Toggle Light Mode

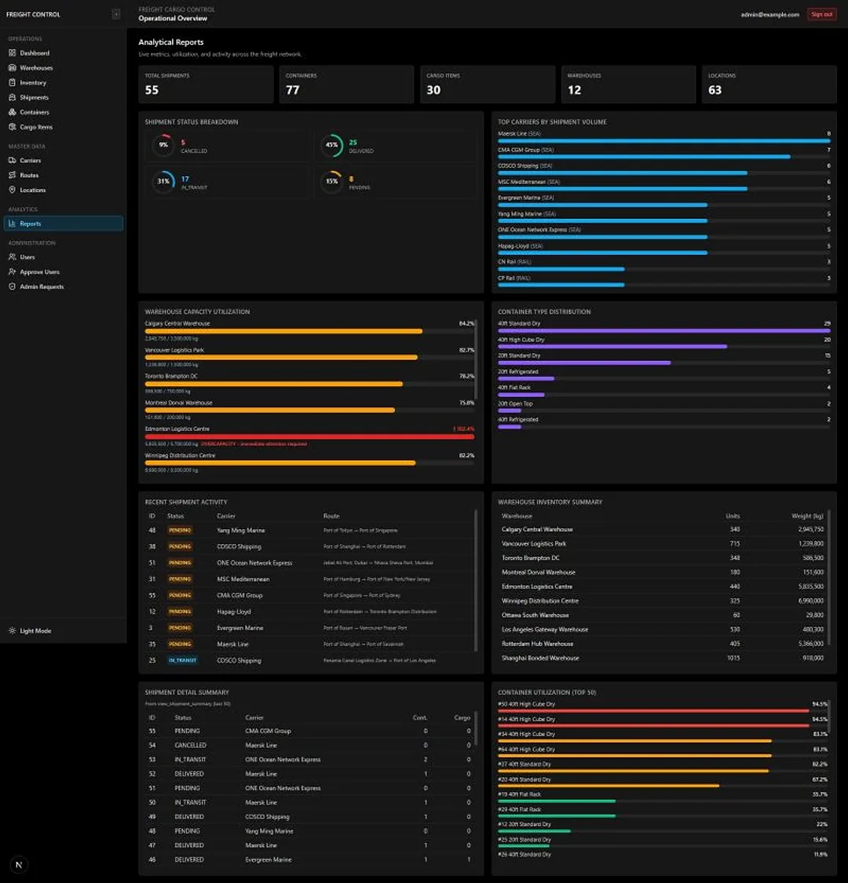(x=63, y=631)
